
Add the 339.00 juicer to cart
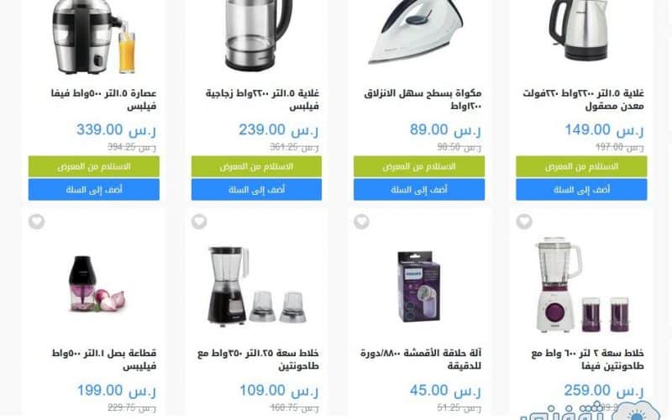(x=94, y=190)
